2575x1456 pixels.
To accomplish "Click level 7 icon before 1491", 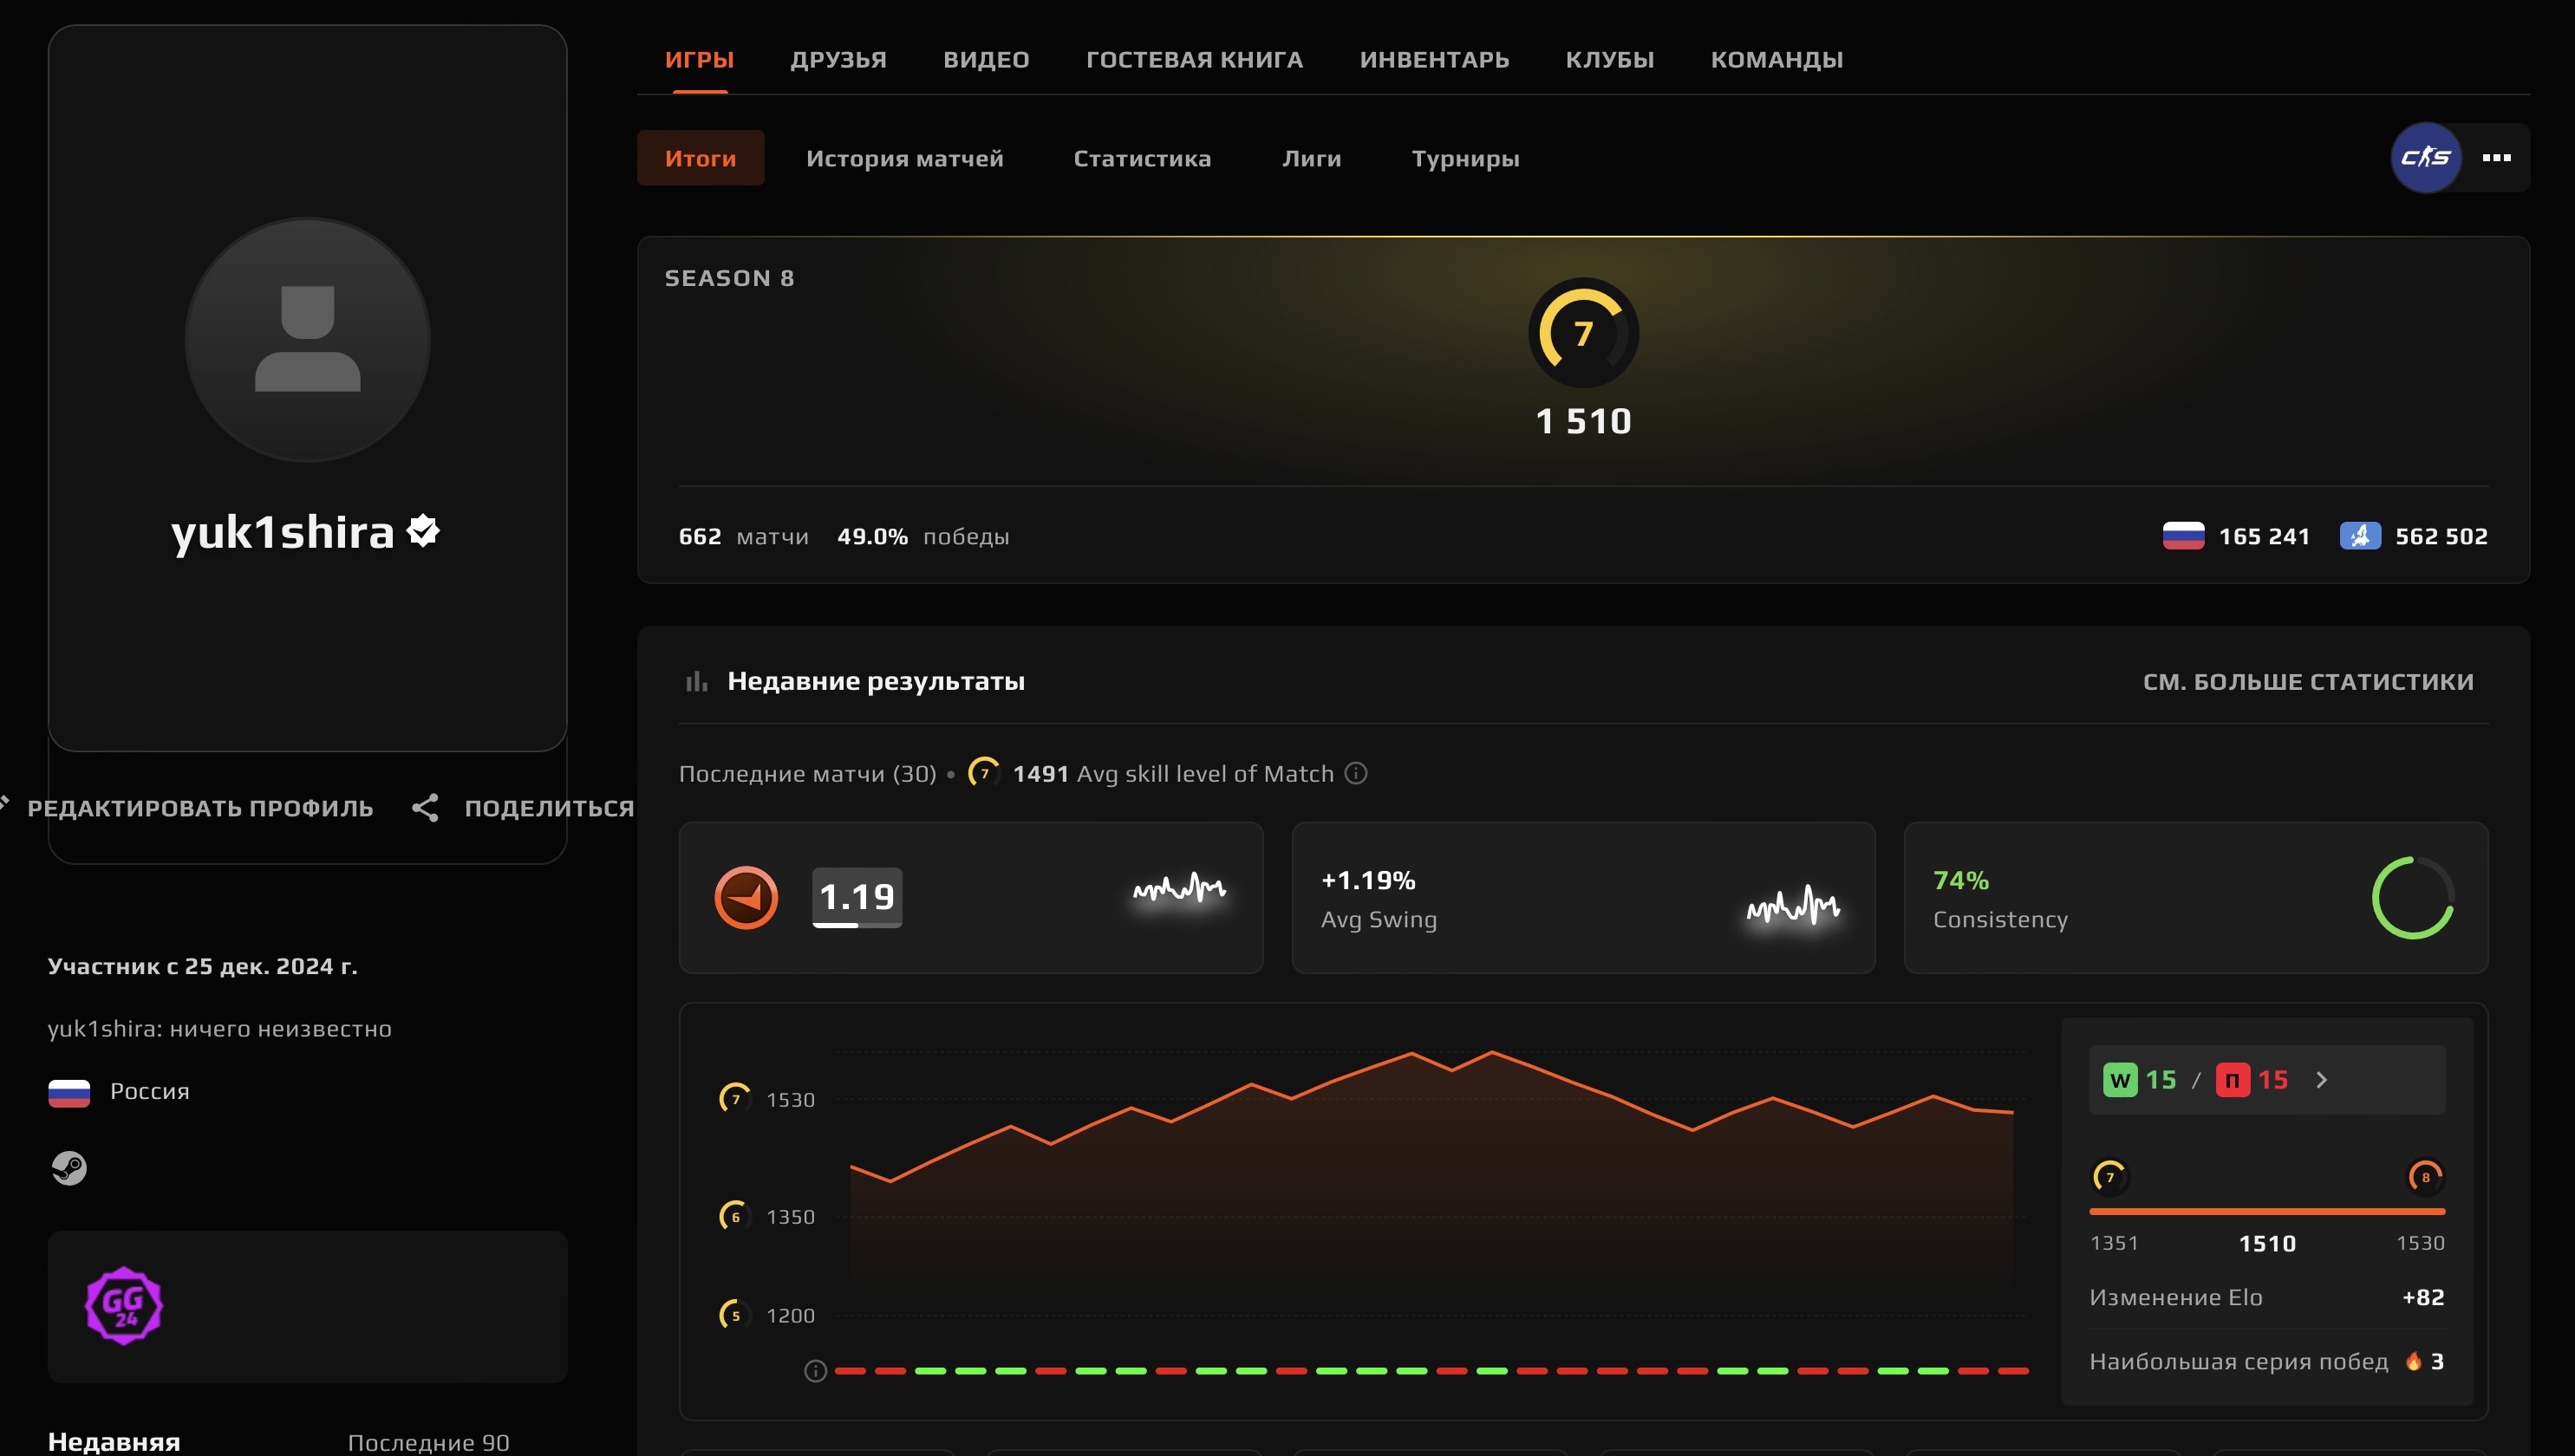I will (x=983, y=773).
